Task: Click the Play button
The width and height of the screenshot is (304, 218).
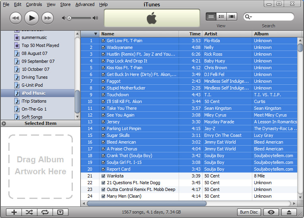Action: 31,18
